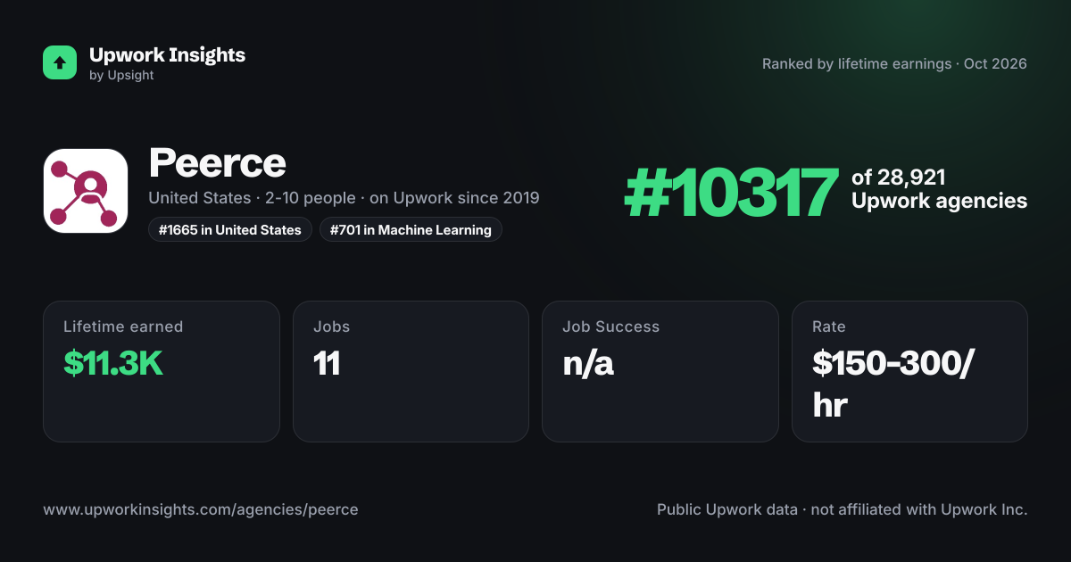This screenshot has width=1071, height=562.
Task: Click the #10317 rank number
Action: (x=731, y=193)
